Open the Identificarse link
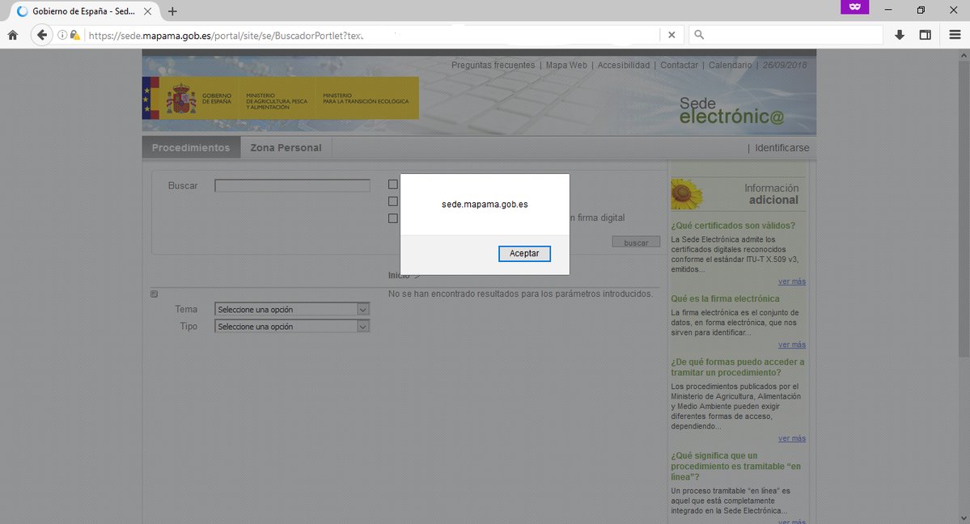Viewport: 970px width, 524px height. [x=782, y=148]
